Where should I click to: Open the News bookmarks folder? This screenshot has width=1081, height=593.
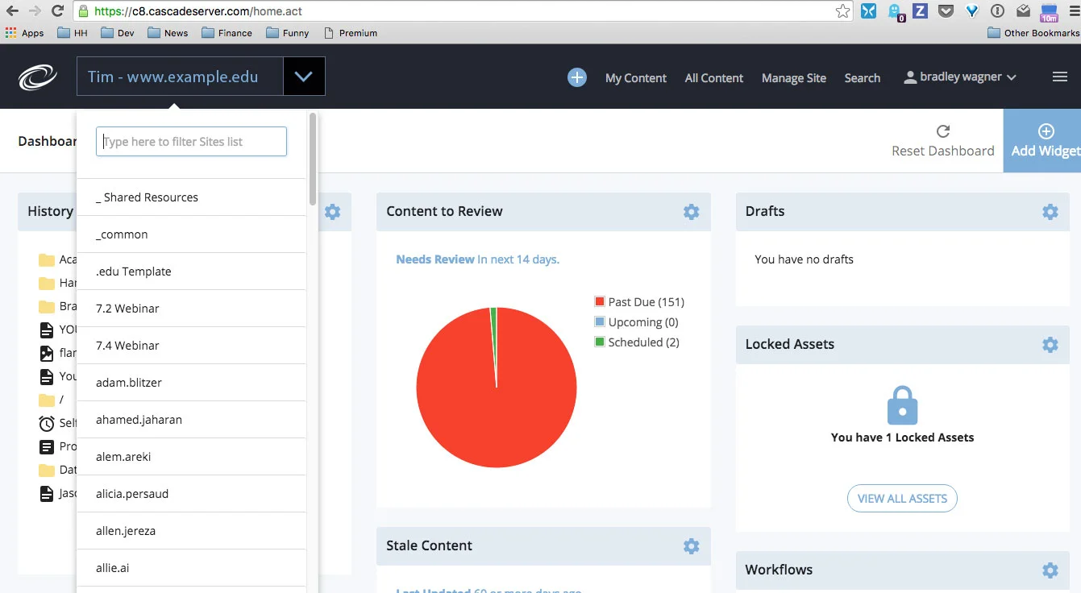[x=168, y=33]
